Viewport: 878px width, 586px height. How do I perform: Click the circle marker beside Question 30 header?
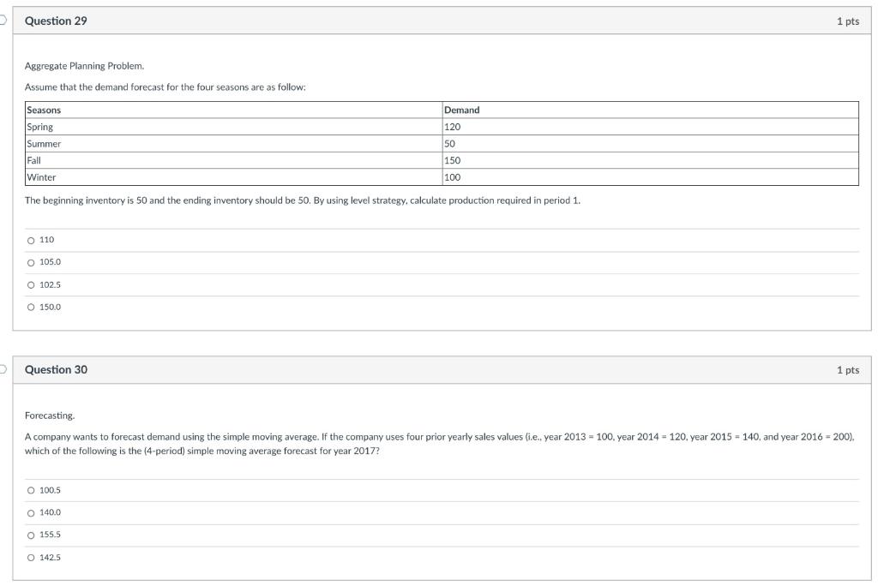pyautogui.click(x=3, y=368)
